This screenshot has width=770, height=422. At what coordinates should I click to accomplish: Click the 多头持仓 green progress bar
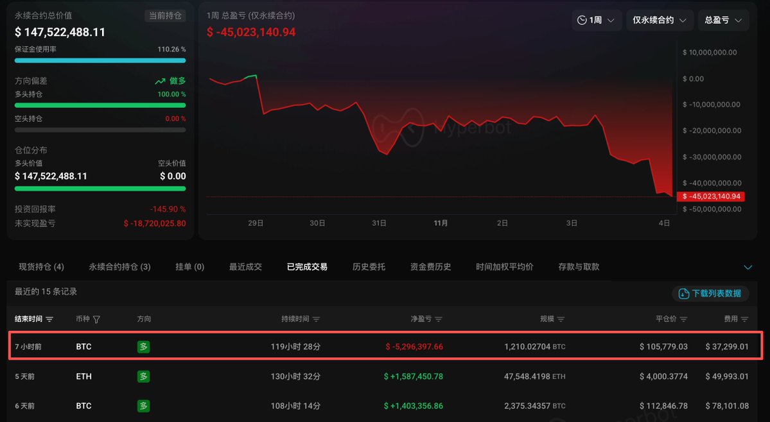pyautogui.click(x=100, y=105)
